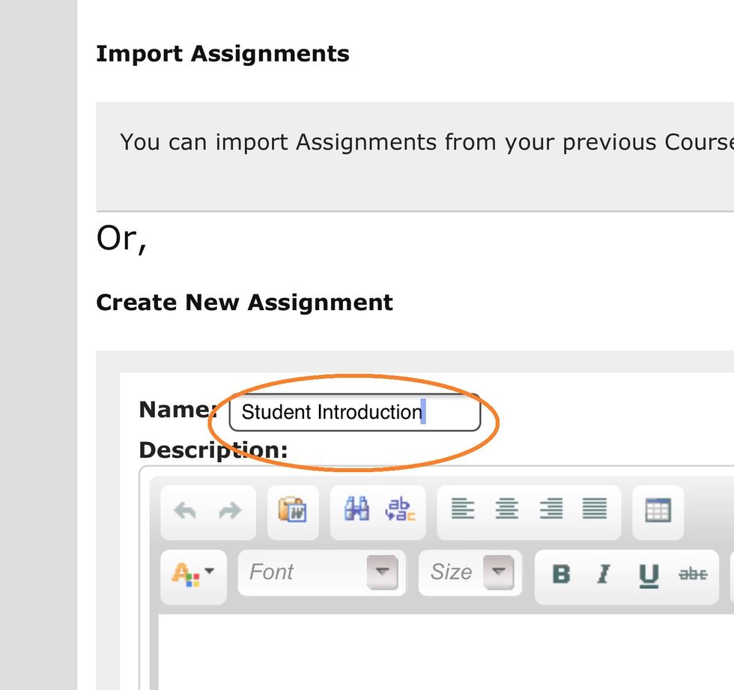Image resolution: width=734 pixels, height=690 pixels.
Task: Click the Paste from Word icon
Action: click(293, 509)
